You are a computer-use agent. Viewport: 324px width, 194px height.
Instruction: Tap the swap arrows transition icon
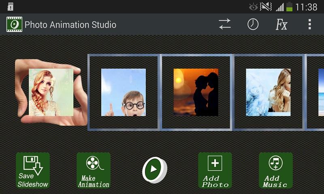pyautogui.click(x=225, y=24)
